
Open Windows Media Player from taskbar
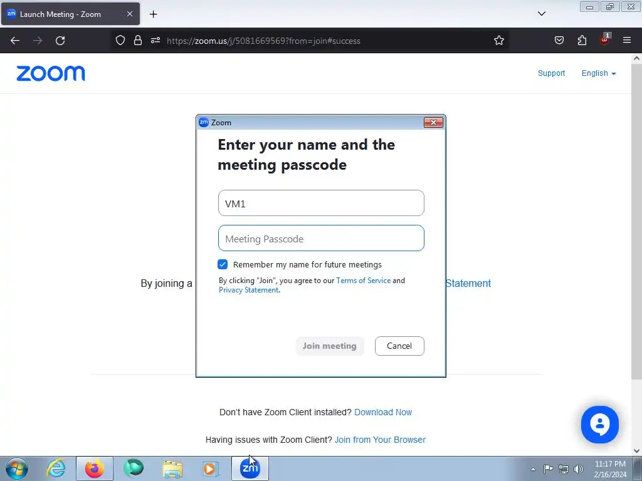[x=211, y=468]
